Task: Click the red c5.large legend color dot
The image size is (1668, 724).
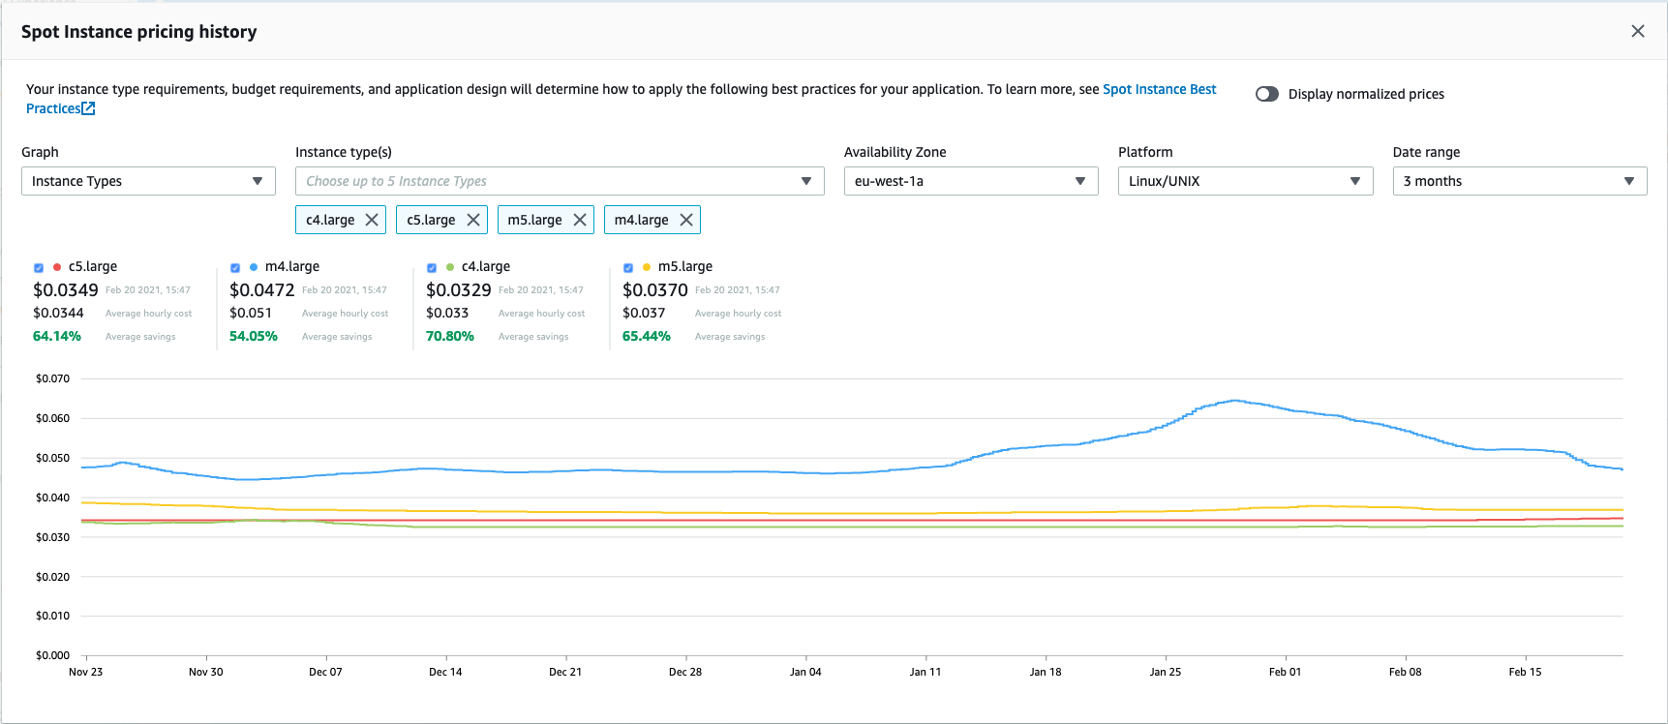Action: point(57,267)
